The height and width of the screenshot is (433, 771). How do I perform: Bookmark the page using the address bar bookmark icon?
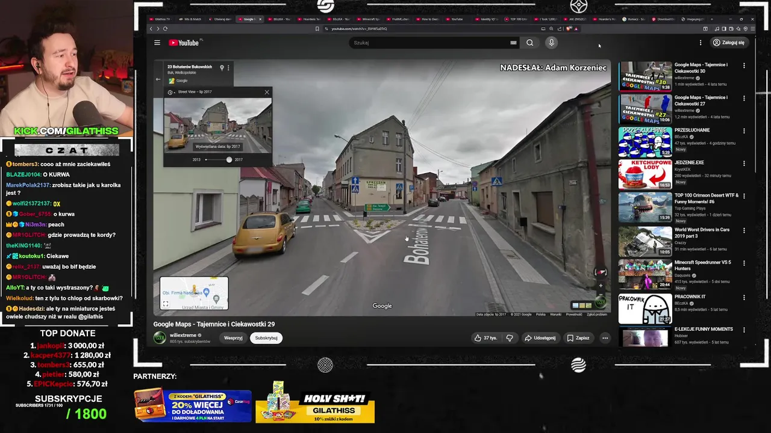tap(317, 28)
